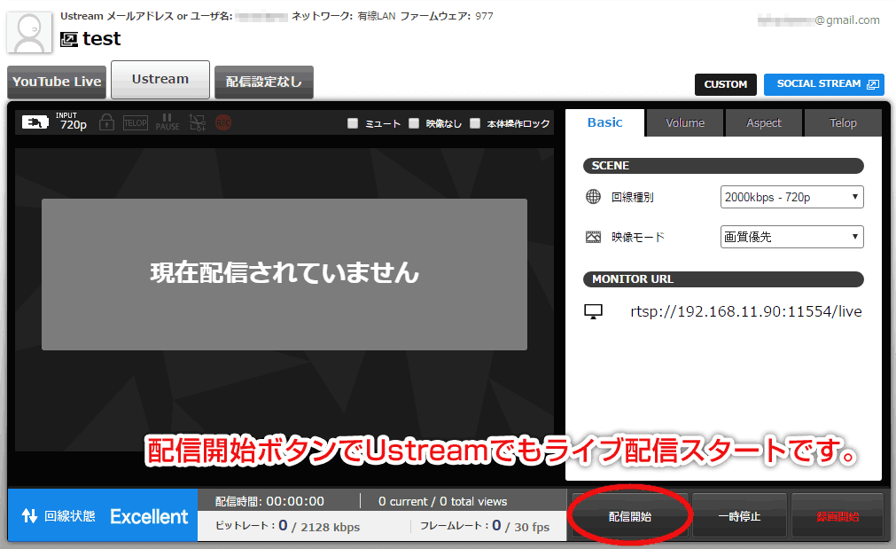Click the 一時停止 pause button
This screenshot has height=549, width=896.
click(739, 516)
